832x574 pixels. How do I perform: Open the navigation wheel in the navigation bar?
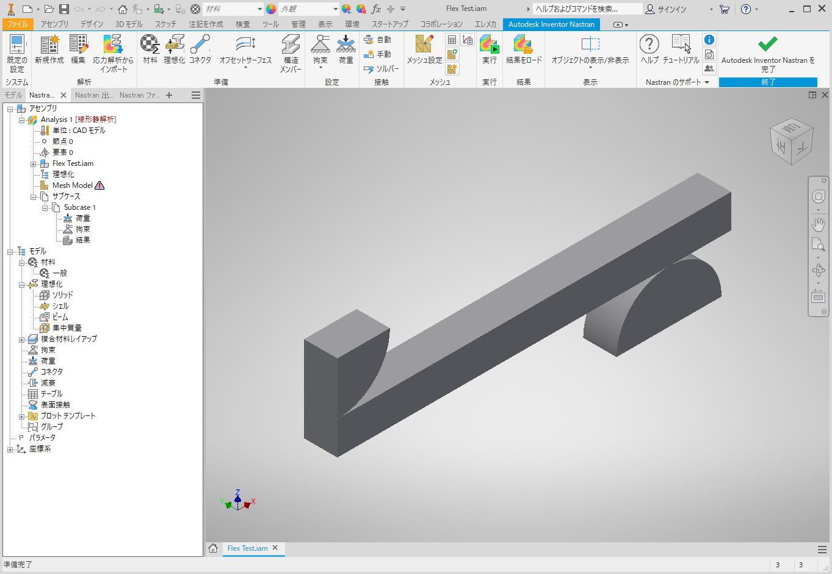point(819,196)
